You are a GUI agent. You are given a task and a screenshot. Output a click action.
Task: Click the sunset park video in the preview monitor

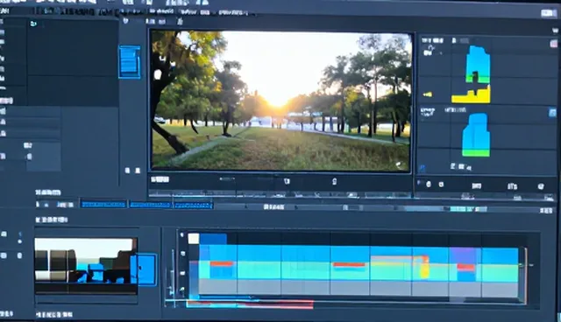pyautogui.click(x=280, y=101)
